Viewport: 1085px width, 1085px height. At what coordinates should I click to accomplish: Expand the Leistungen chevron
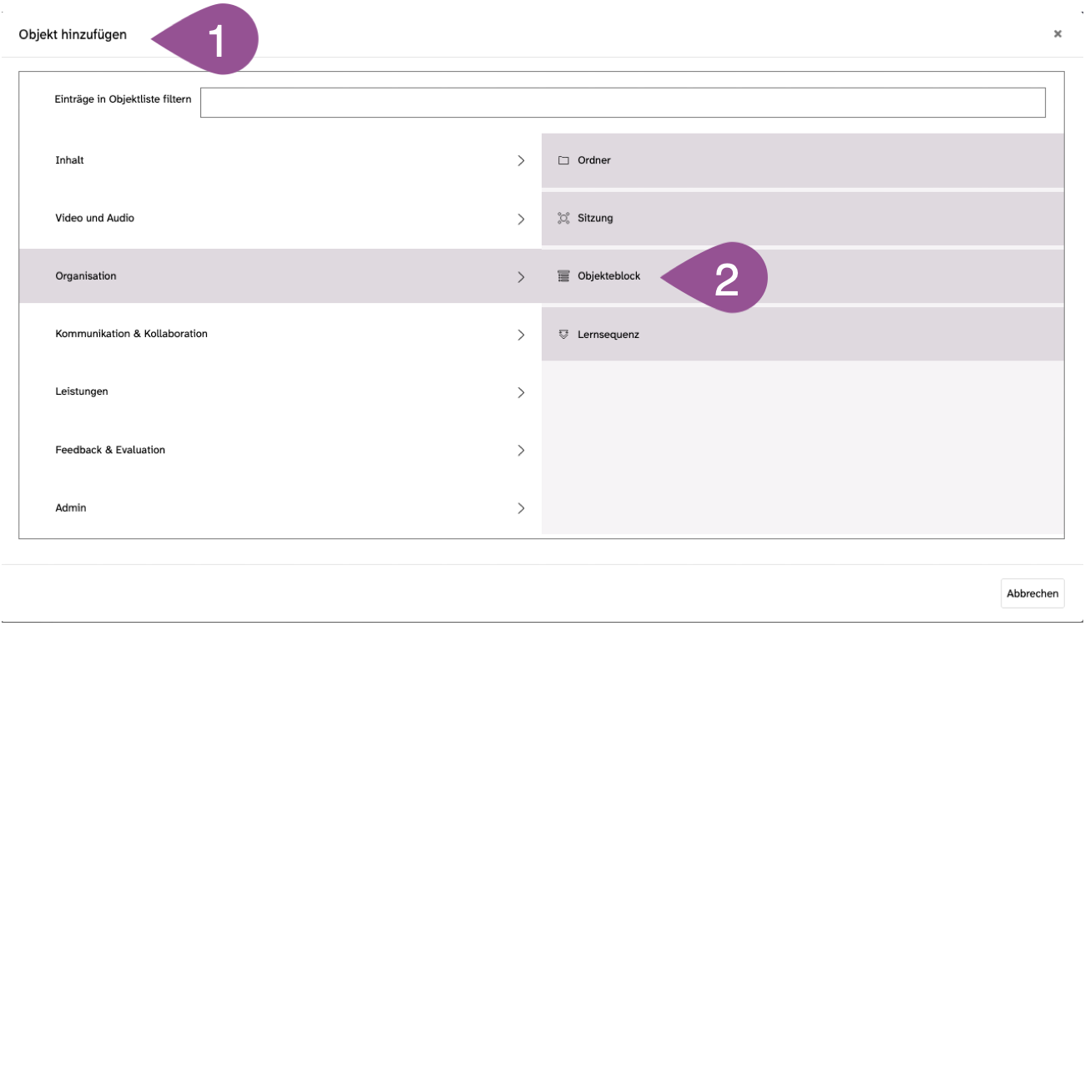click(x=521, y=392)
